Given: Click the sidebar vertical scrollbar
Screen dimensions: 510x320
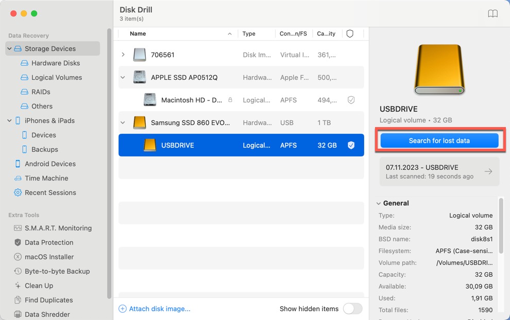Looking at the screenshot, I should pos(109,164).
